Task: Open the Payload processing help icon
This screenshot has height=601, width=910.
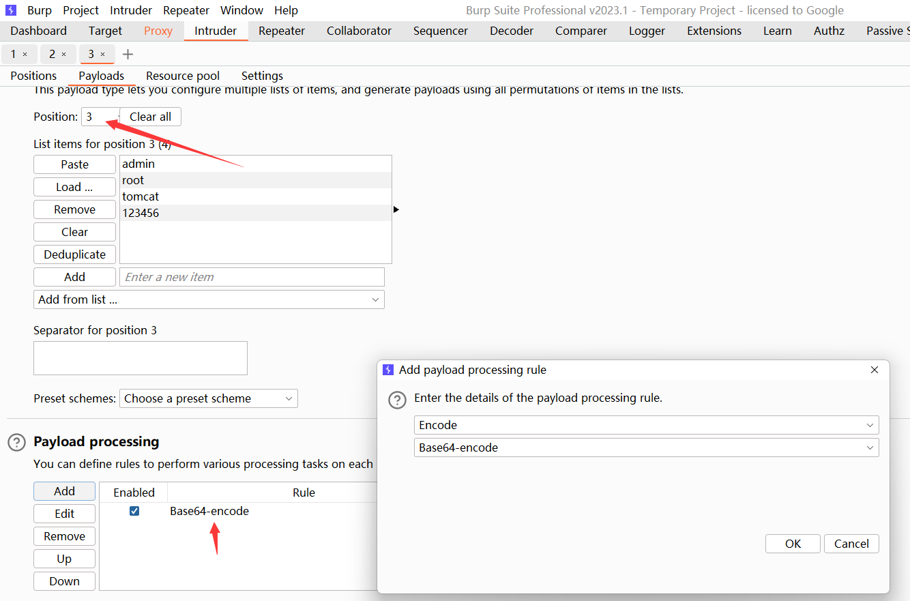Action: 16,442
